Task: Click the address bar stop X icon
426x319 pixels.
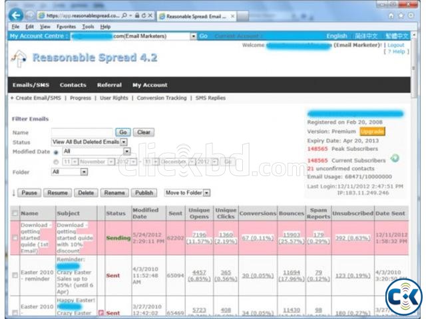Action: 150,16
